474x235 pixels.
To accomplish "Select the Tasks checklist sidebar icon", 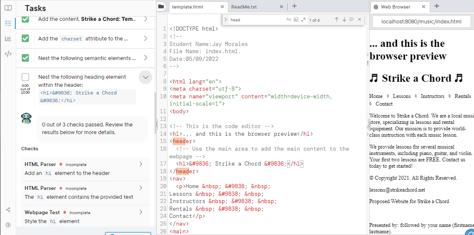I will pyautogui.click(x=8, y=23).
